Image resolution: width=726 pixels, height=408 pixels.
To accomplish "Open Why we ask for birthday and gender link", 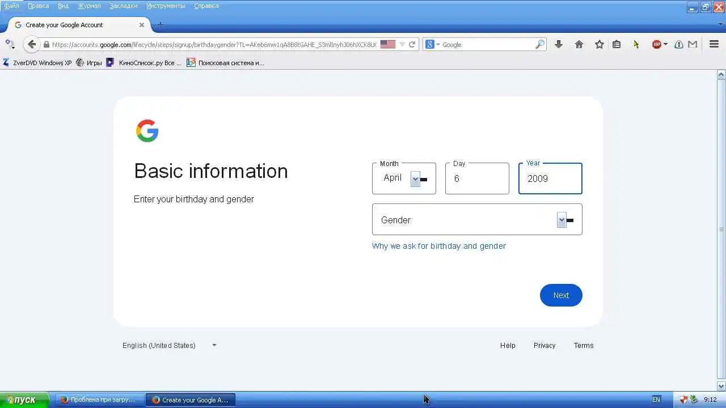I will [x=439, y=246].
